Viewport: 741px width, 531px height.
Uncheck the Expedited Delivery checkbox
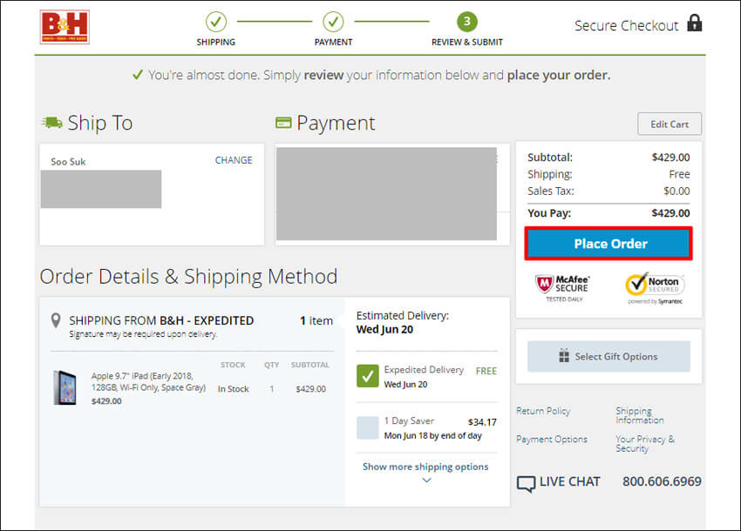click(368, 376)
